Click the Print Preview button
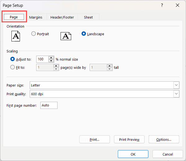186x161 pixels. tap(129, 140)
